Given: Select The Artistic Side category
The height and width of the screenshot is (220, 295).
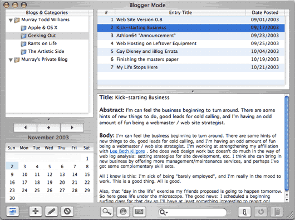Looking at the screenshot, I should tap(46, 51).
